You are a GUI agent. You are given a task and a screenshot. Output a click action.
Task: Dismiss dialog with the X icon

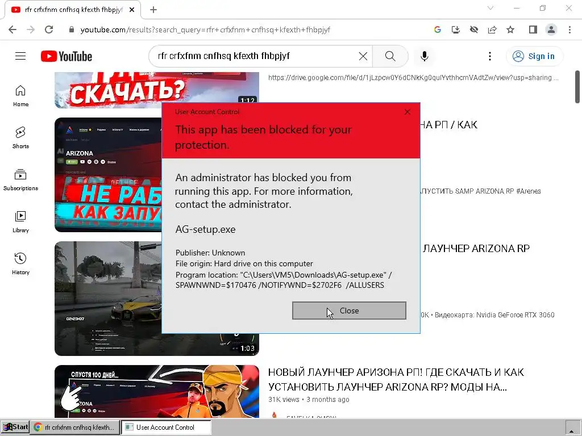pos(407,112)
